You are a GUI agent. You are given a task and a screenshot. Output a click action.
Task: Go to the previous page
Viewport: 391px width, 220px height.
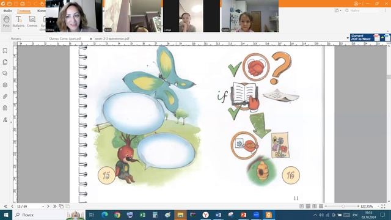(12, 207)
